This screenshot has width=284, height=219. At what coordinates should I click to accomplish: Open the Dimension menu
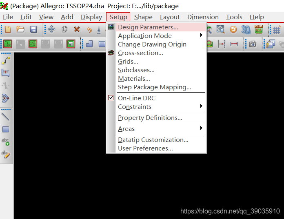(203, 17)
